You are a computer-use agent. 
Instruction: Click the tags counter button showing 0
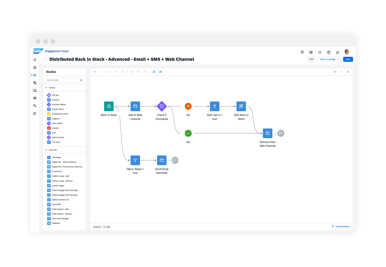[x=312, y=59]
